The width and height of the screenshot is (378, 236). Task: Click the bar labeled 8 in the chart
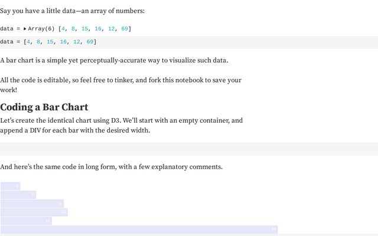18,195
